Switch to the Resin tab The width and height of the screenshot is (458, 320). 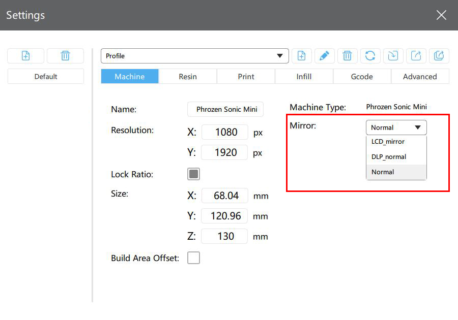(187, 76)
